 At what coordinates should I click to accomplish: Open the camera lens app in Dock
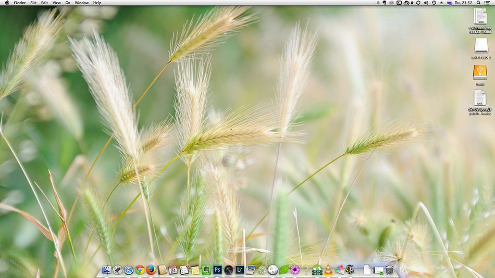(229, 270)
